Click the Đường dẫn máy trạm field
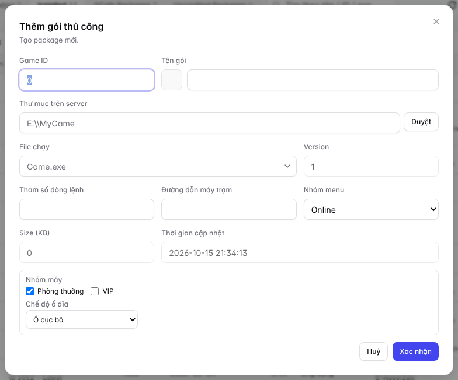Image resolution: width=458 pixels, height=380 pixels. (229, 209)
